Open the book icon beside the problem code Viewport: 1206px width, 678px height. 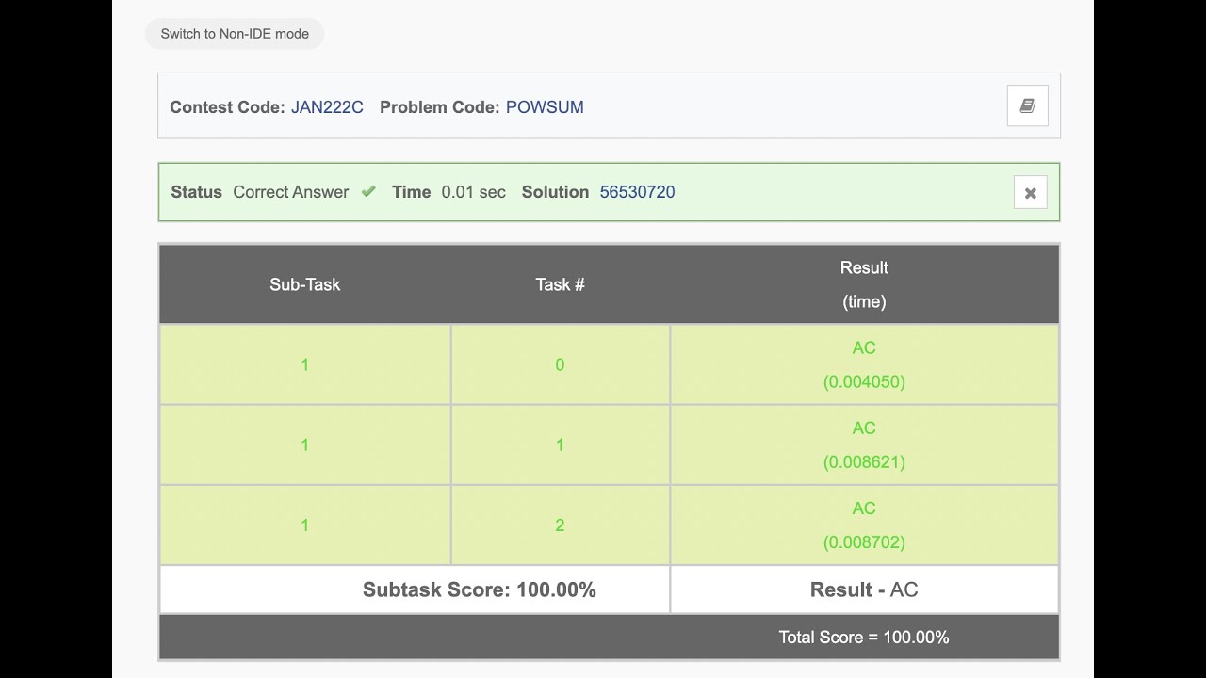[1027, 105]
